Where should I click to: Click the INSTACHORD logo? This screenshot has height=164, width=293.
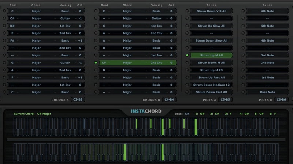(x=146, y=111)
